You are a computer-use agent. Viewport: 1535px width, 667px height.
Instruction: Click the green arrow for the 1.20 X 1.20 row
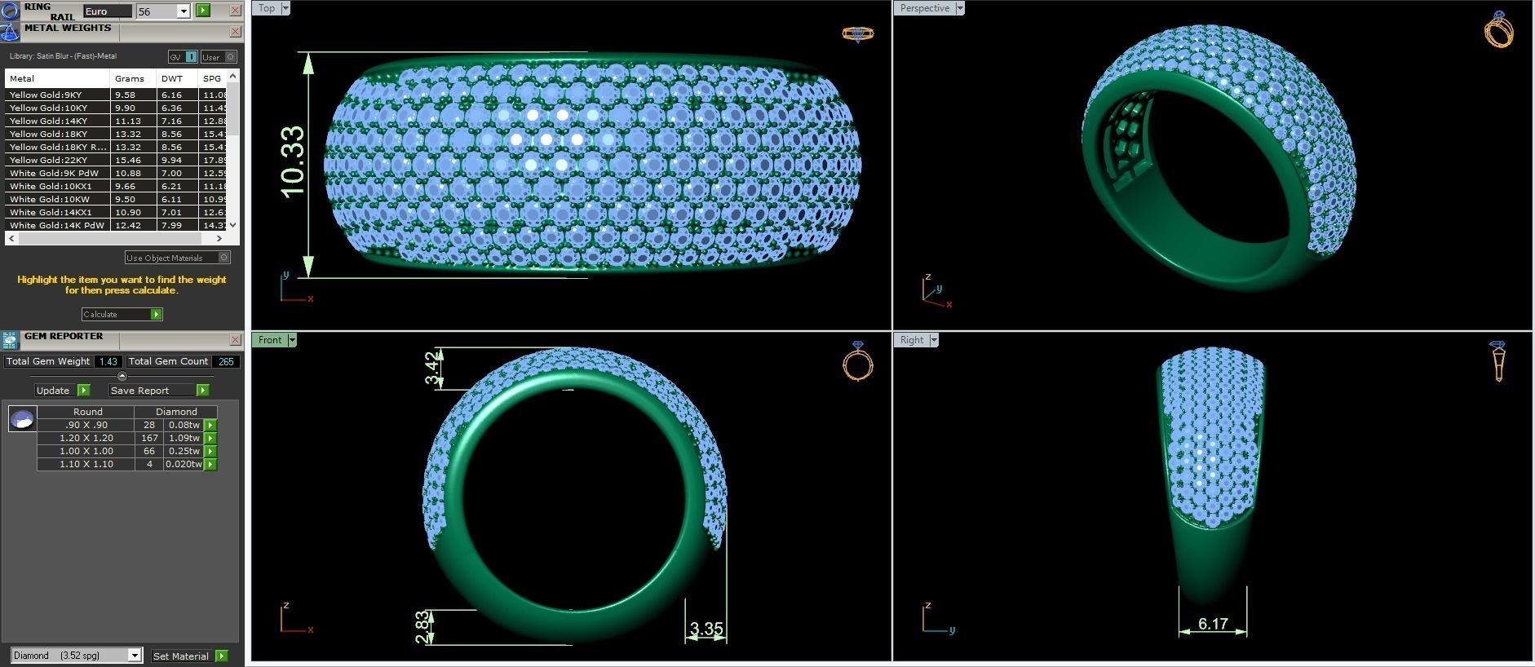coord(210,438)
